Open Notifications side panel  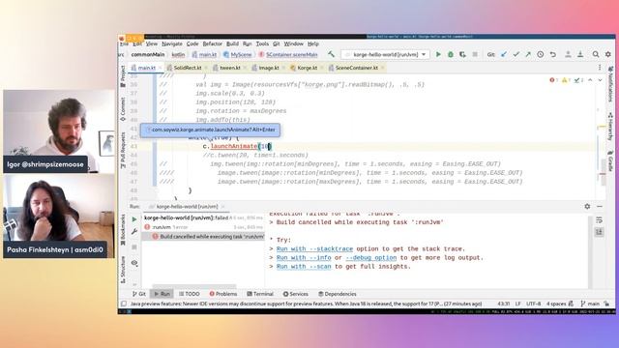pos(610,84)
